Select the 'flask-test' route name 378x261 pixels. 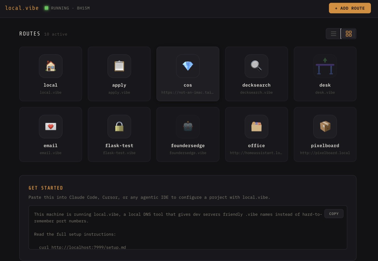coord(119,145)
